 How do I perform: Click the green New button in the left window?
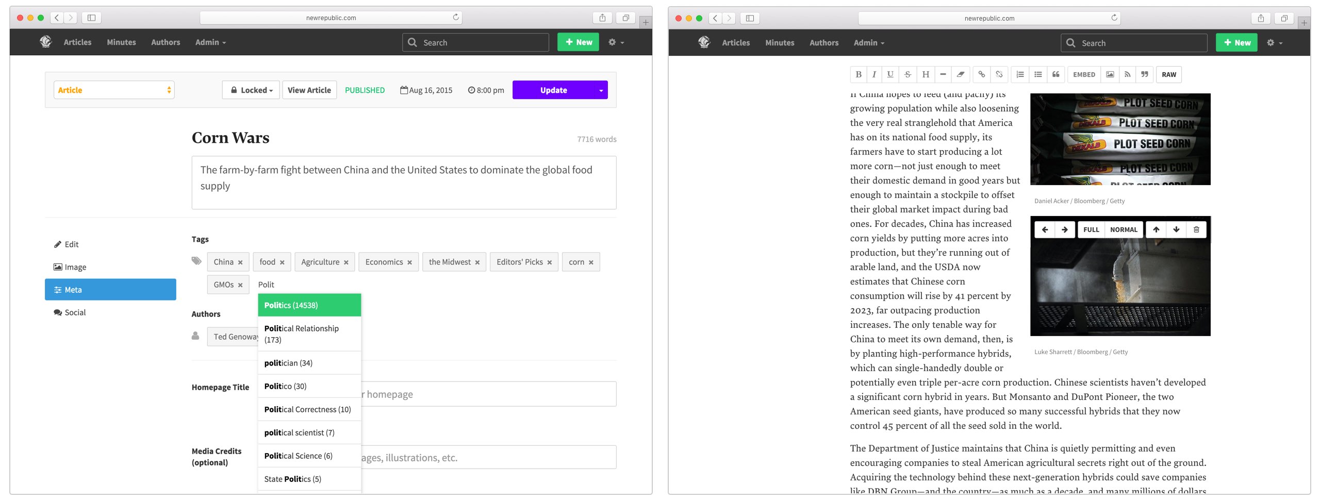[x=578, y=42]
